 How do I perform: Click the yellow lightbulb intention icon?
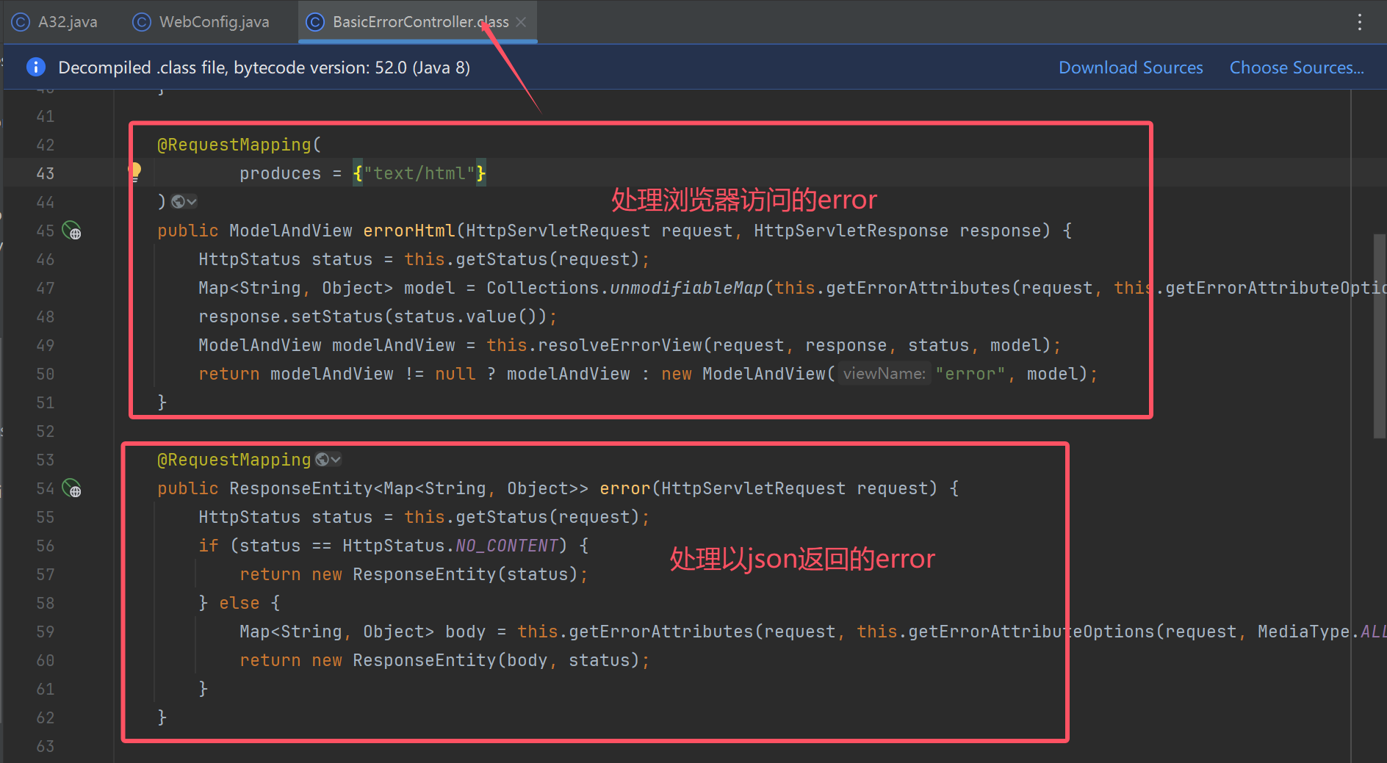coord(134,171)
